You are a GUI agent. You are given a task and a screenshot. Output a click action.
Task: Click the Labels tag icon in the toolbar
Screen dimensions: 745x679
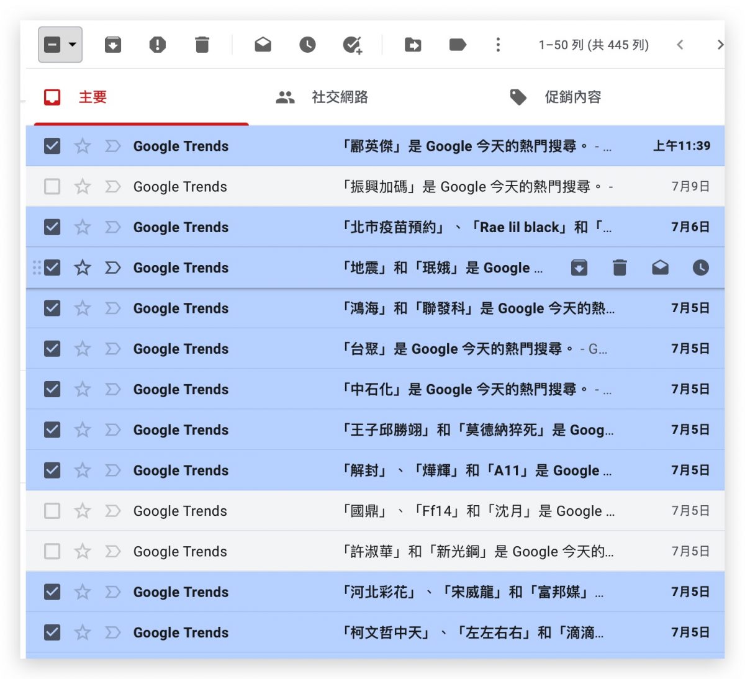click(458, 45)
